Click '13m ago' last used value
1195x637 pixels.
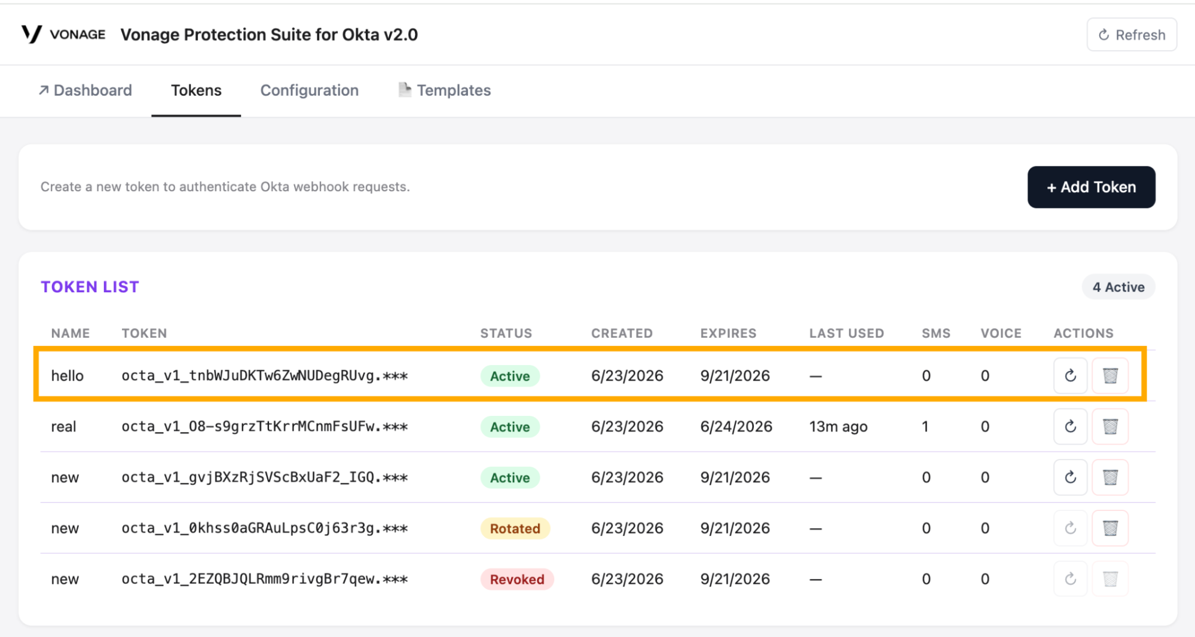[x=838, y=427]
